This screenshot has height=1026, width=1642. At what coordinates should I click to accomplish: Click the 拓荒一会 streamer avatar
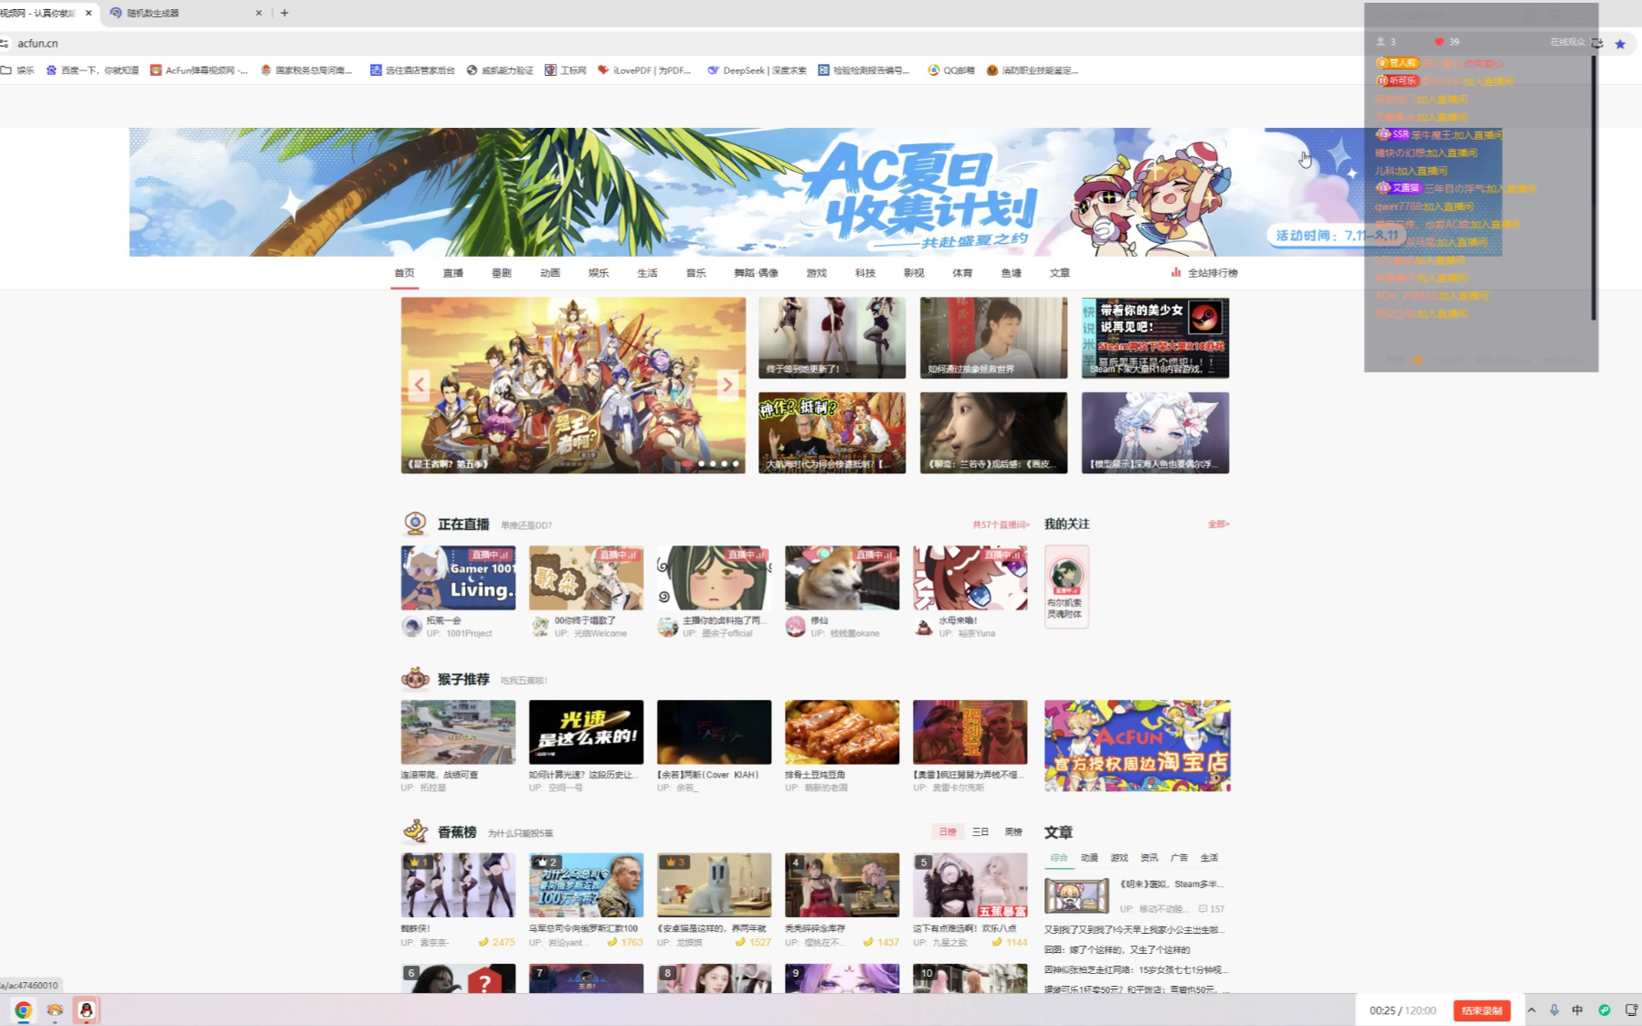(x=411, y=626)
